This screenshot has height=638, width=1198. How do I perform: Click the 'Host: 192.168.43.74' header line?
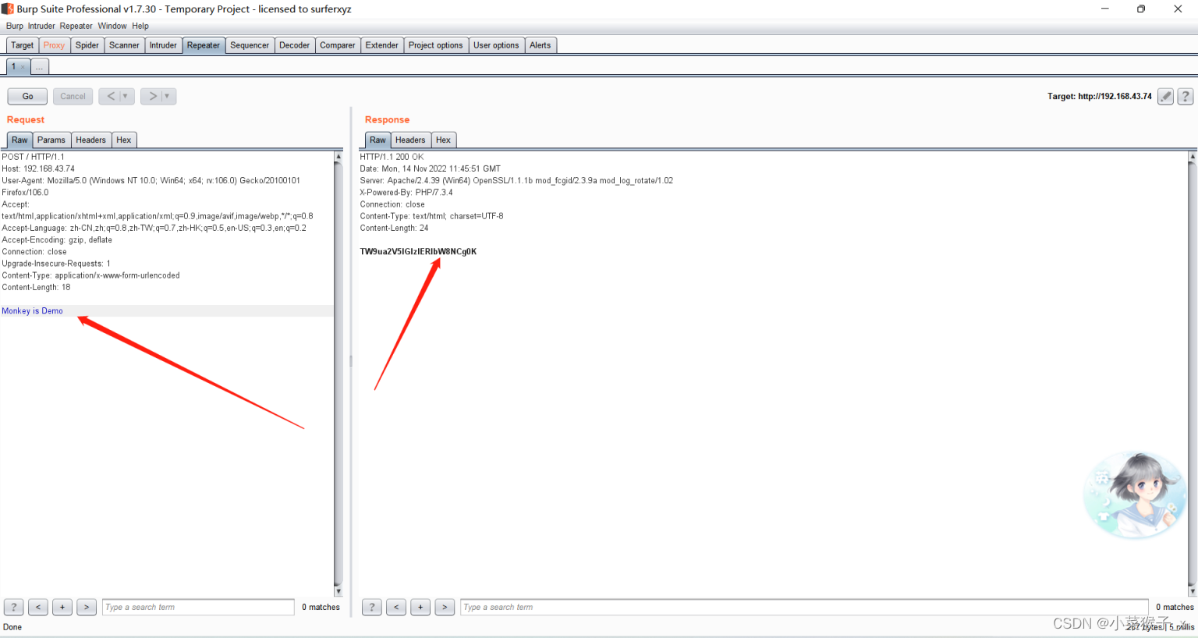(38, 168)
